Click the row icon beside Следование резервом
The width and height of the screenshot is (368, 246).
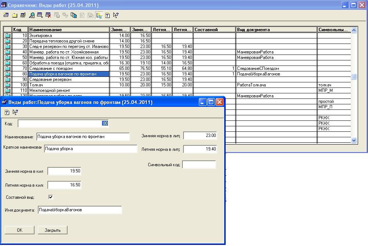(x=8, y=79)
